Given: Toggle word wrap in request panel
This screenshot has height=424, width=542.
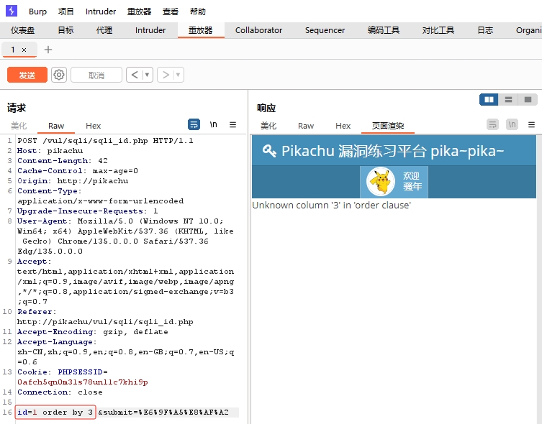Looking at the screenshot, I should (x=194, y=124).
